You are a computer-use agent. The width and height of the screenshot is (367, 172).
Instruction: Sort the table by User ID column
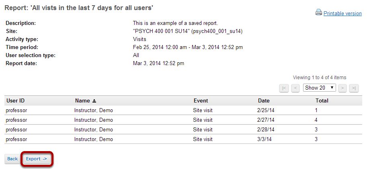15,100
